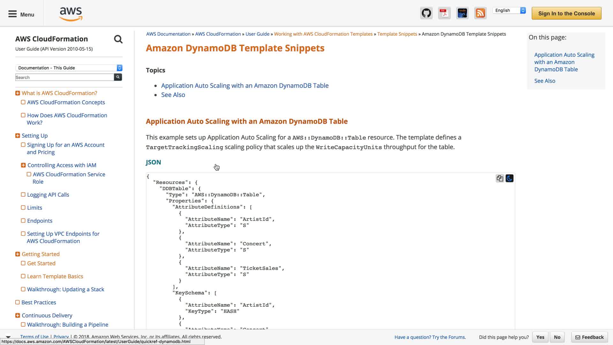Submit search with small search button
This screenshot has height=345, width=613.
tap(118, 77)
